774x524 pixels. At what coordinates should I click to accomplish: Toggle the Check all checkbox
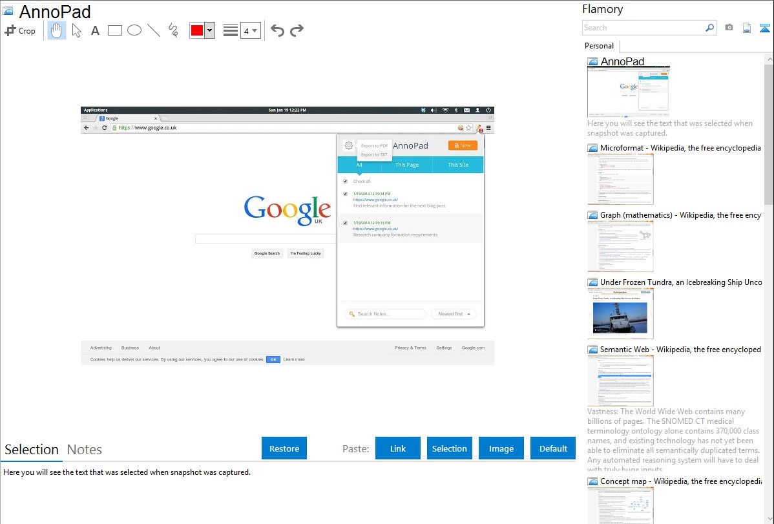[x=345, y=182]
